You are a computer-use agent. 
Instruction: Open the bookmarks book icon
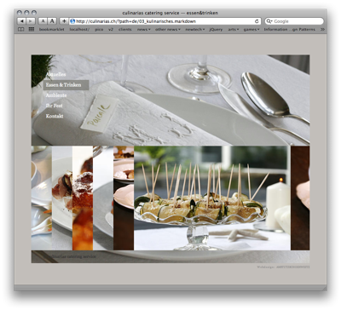[21, 29]
